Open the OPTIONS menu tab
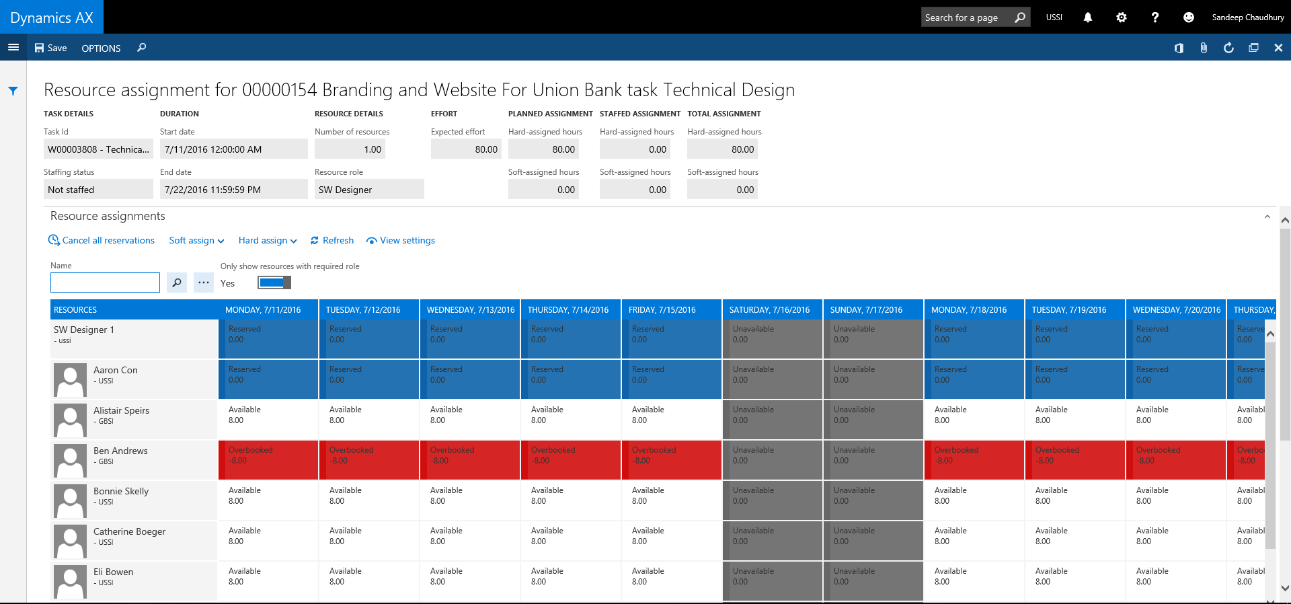Screen dimensions: 1291x604 101,48
